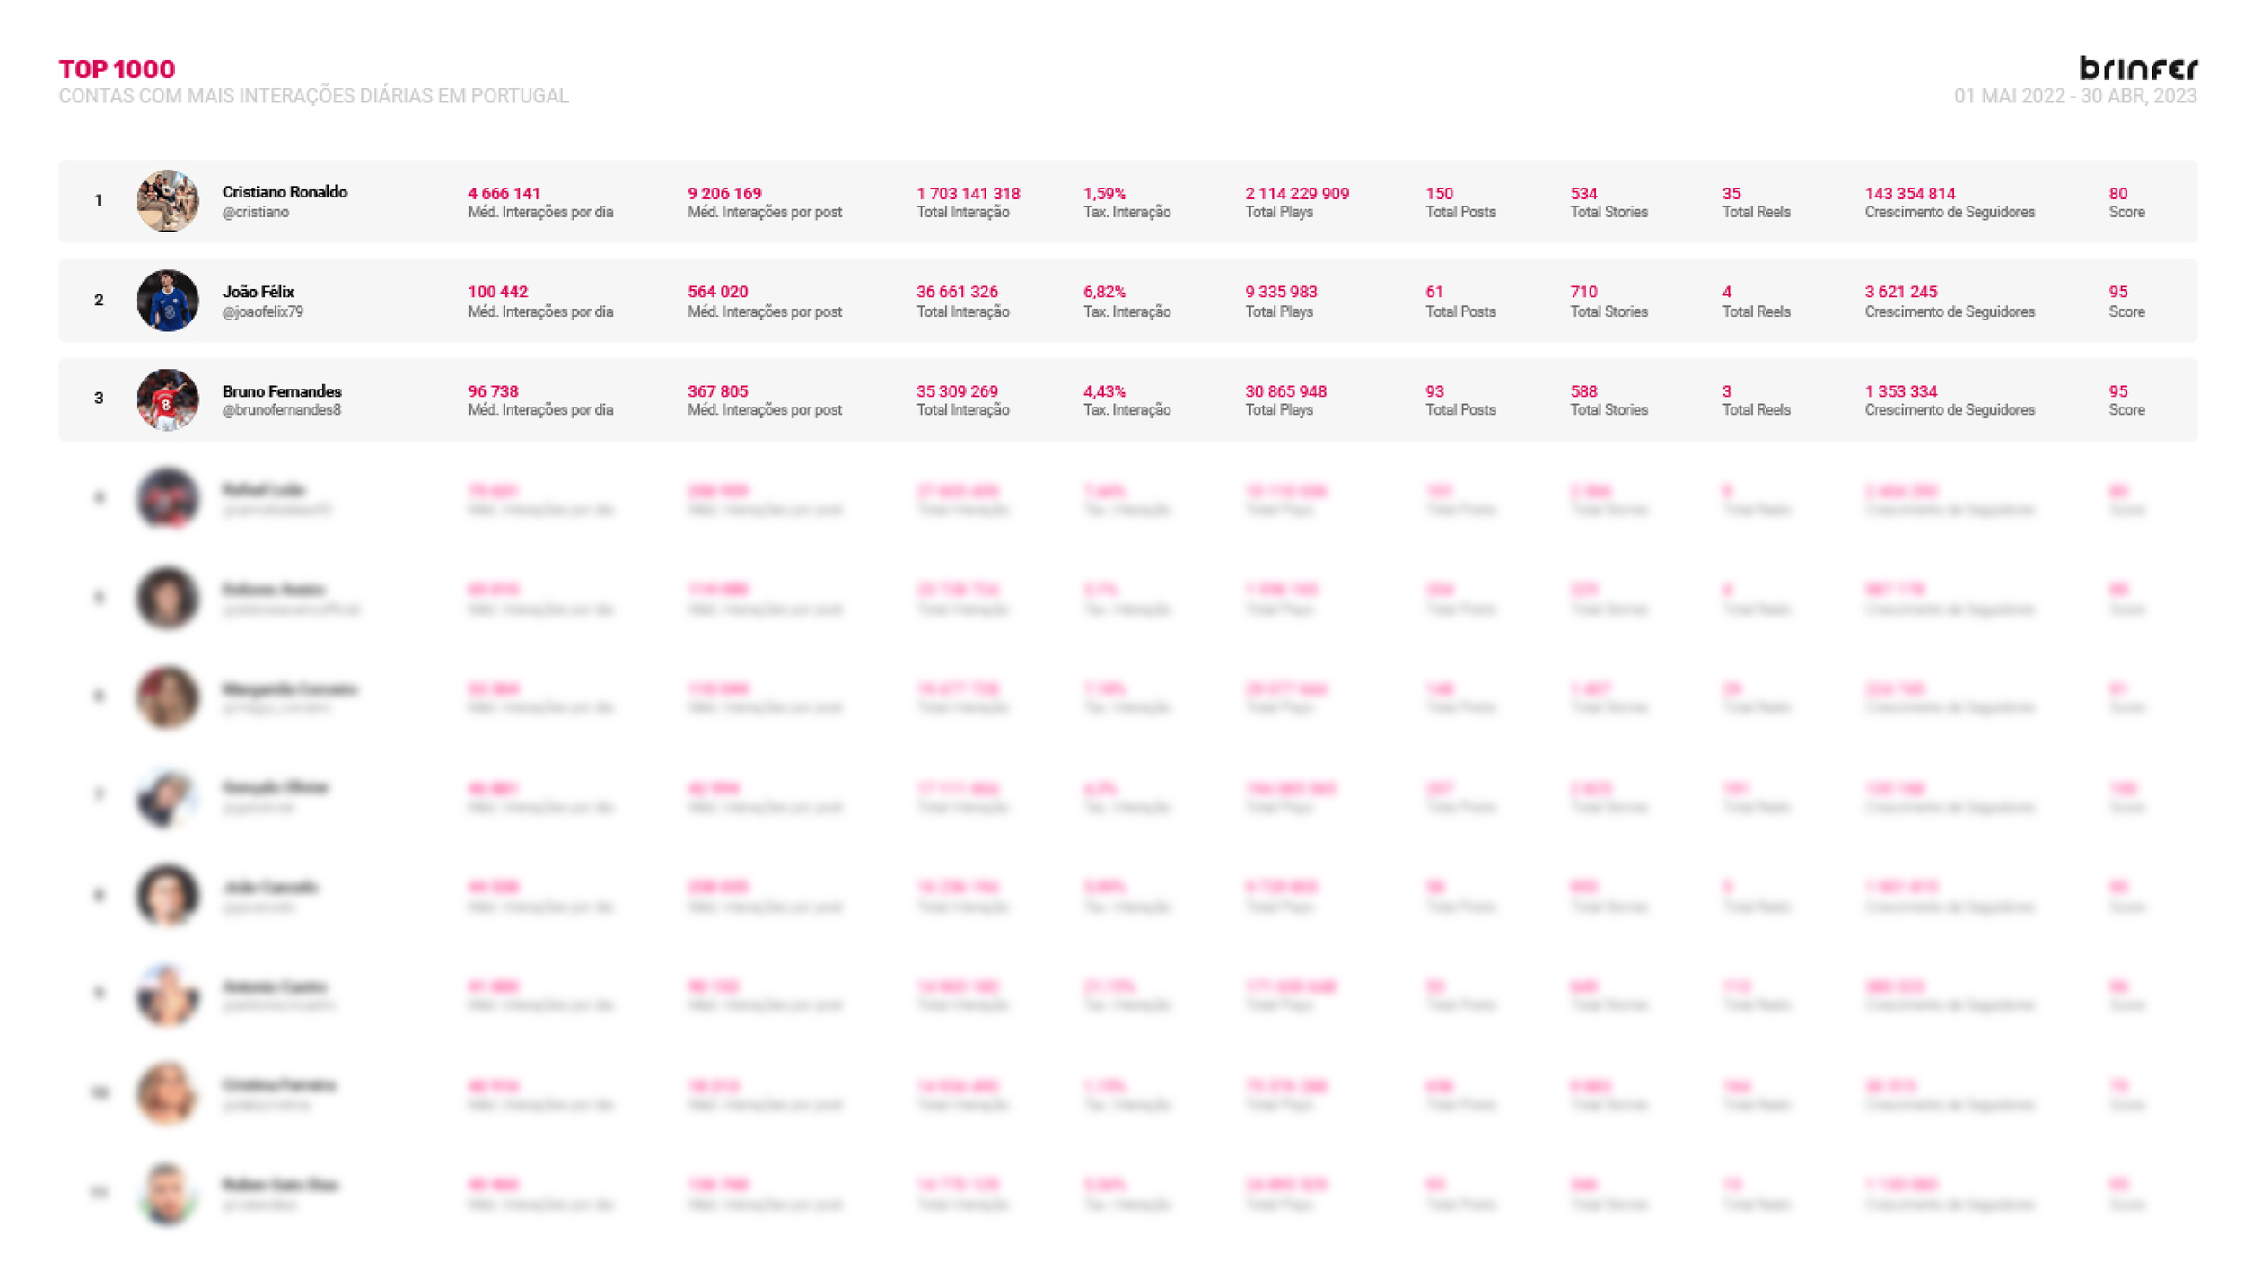The width and height of the screenshot is (2244, 1262).
Task: Click the fifth-ranked account's avatar
Action: (167, 599)
